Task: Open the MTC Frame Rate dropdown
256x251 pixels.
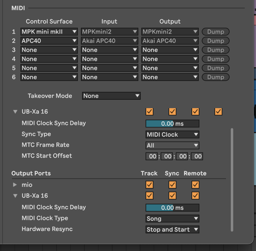Action: click(x=173, y=145)
